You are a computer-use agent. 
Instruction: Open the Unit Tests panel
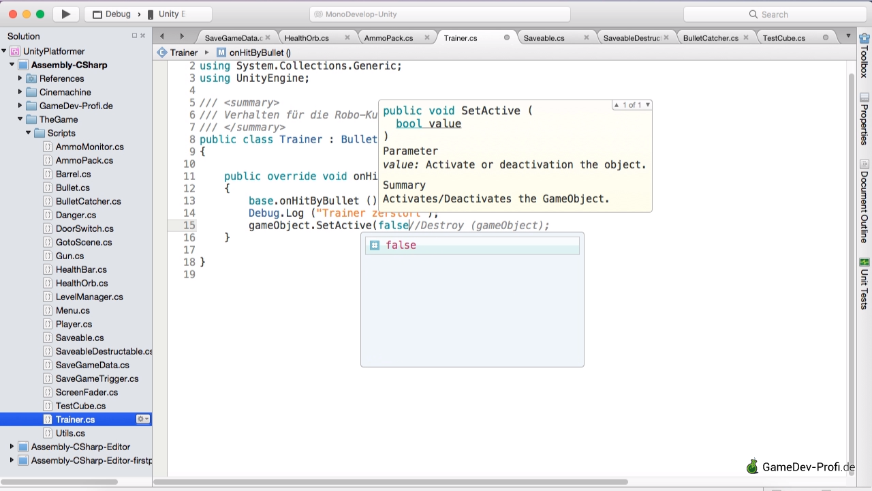(864, 283)
